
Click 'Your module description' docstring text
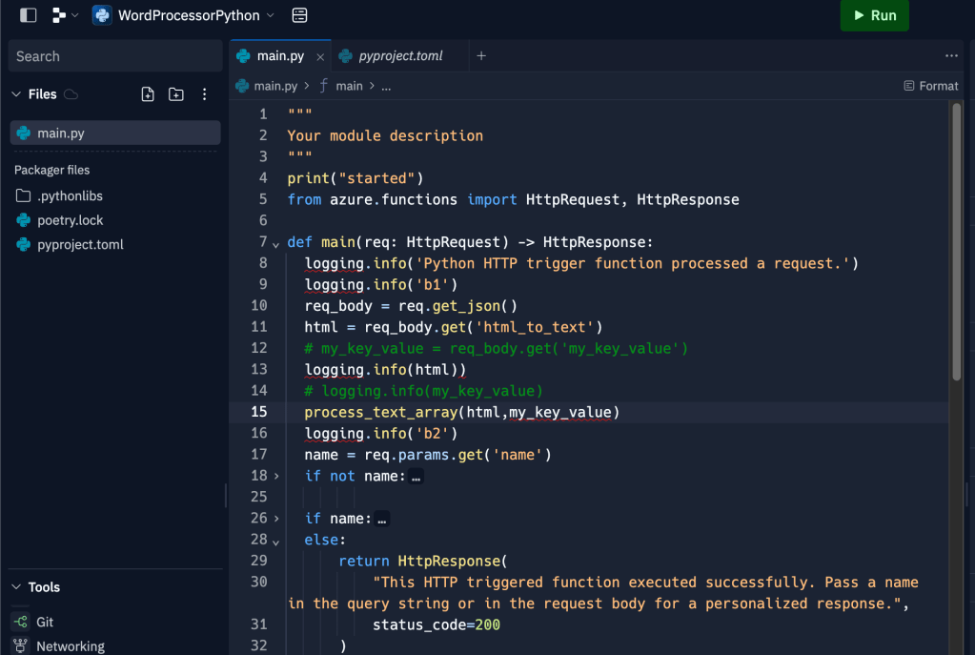pos(385,135)
